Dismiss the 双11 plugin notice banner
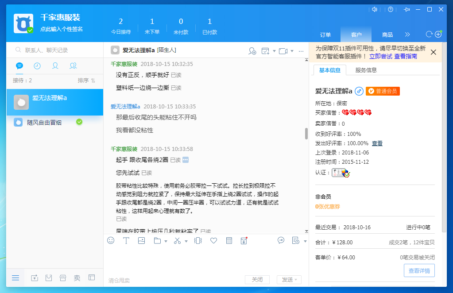This screenshot has height=293, width=453. point(434,52)
